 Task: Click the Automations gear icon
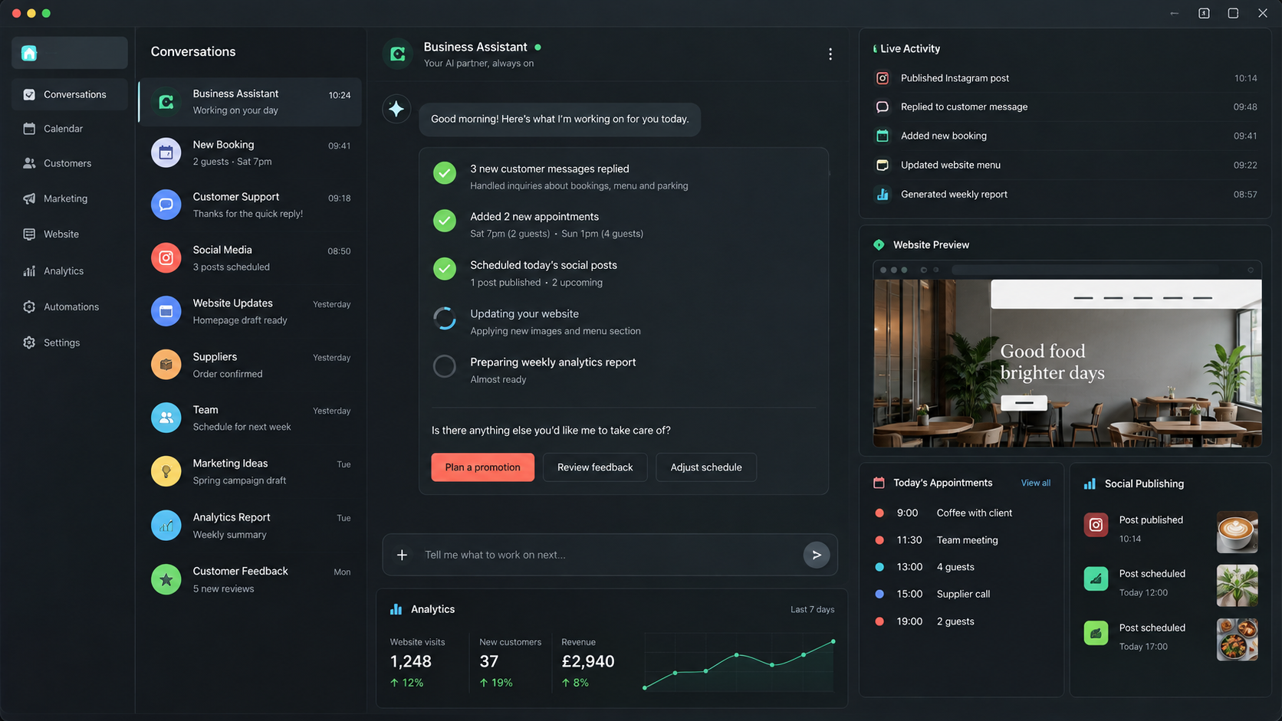[x=29, y=306]
